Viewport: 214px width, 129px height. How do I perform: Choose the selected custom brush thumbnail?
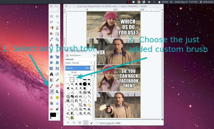[x=72, y=80]
